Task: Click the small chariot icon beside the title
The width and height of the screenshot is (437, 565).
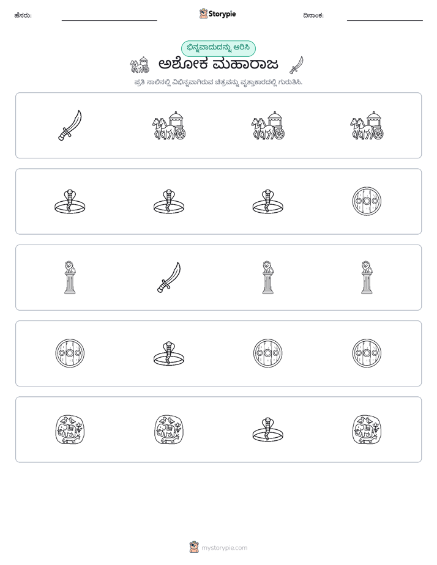Action: pyautogui.click(x=140, y=65)
